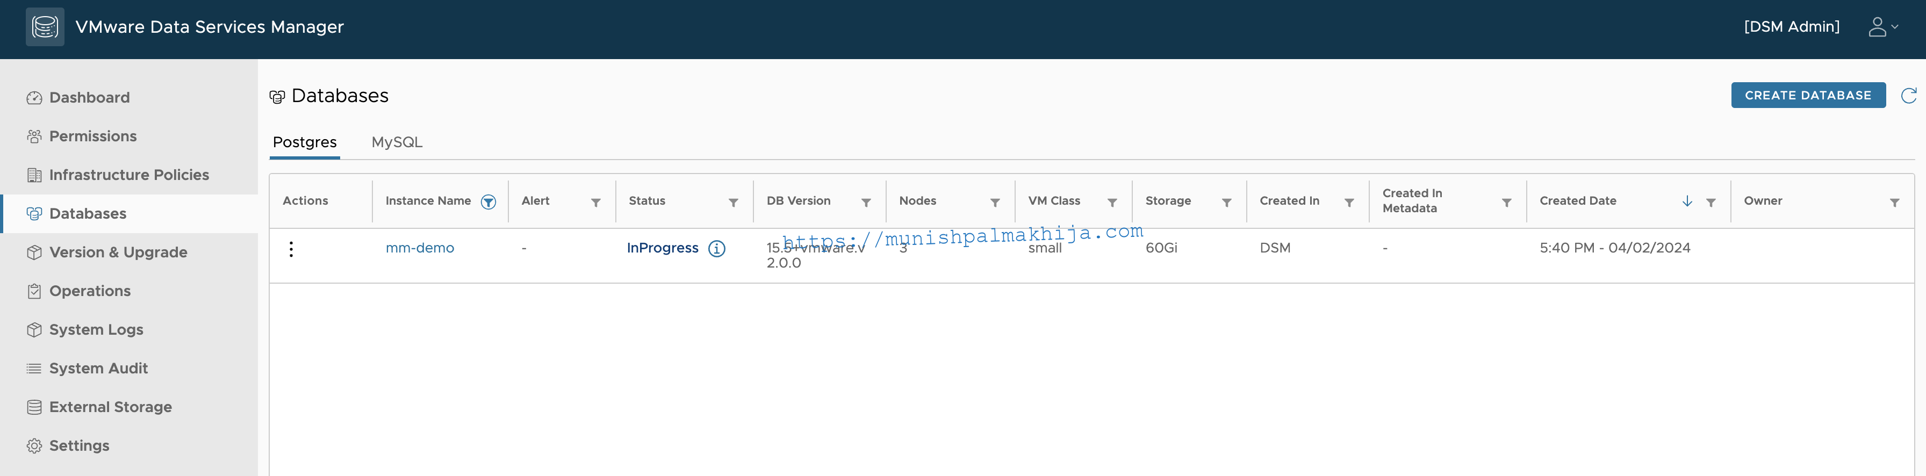
Task: Open the Instance Name column filter
Action: 488,202
